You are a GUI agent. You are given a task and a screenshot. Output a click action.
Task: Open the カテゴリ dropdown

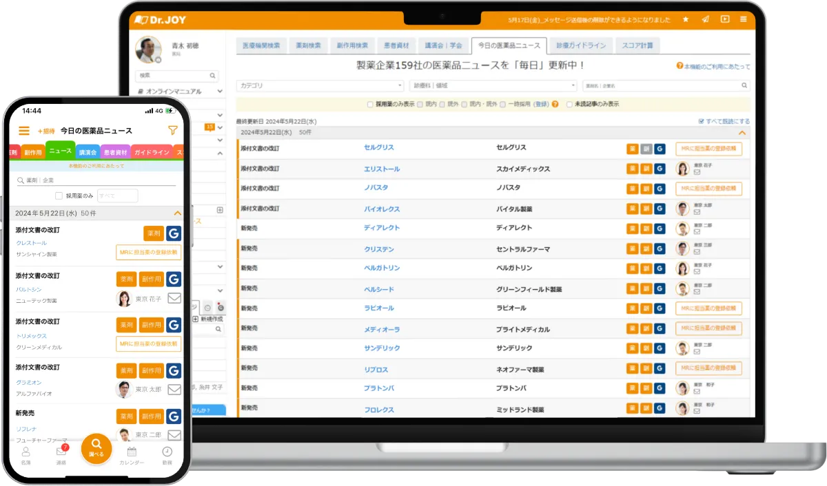[320, 85]
